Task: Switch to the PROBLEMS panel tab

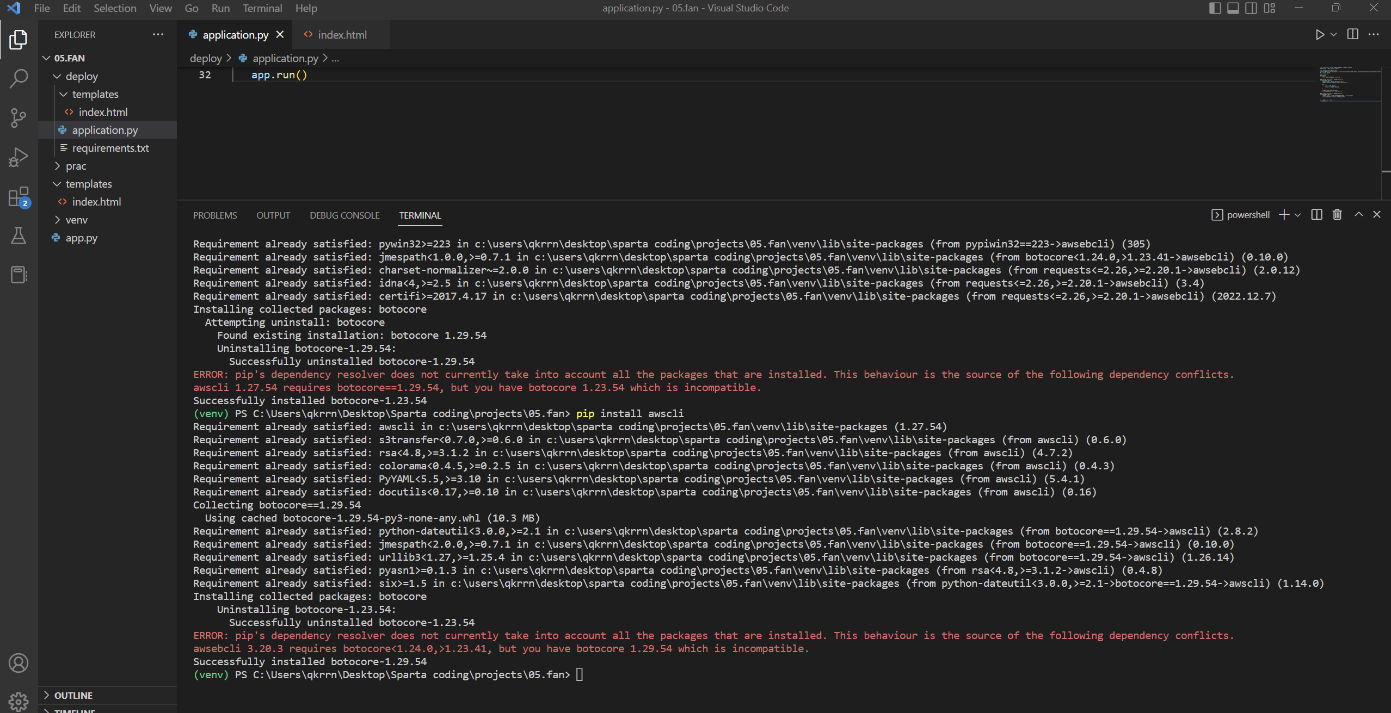Action: (215, 215)
